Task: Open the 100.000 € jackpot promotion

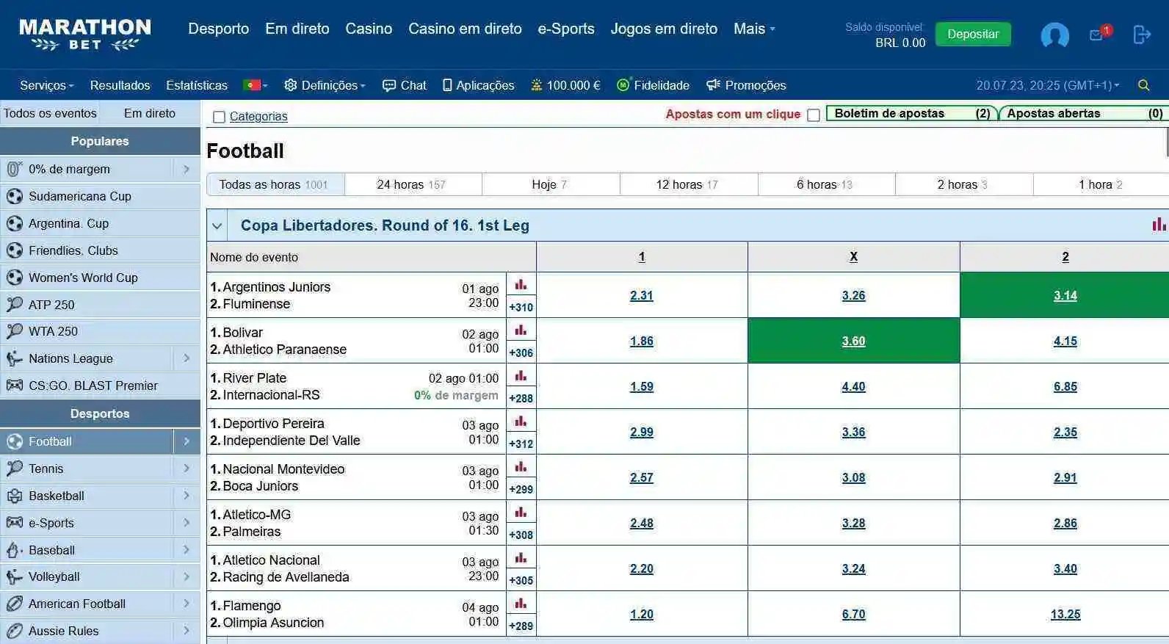Action: (565, 85)
